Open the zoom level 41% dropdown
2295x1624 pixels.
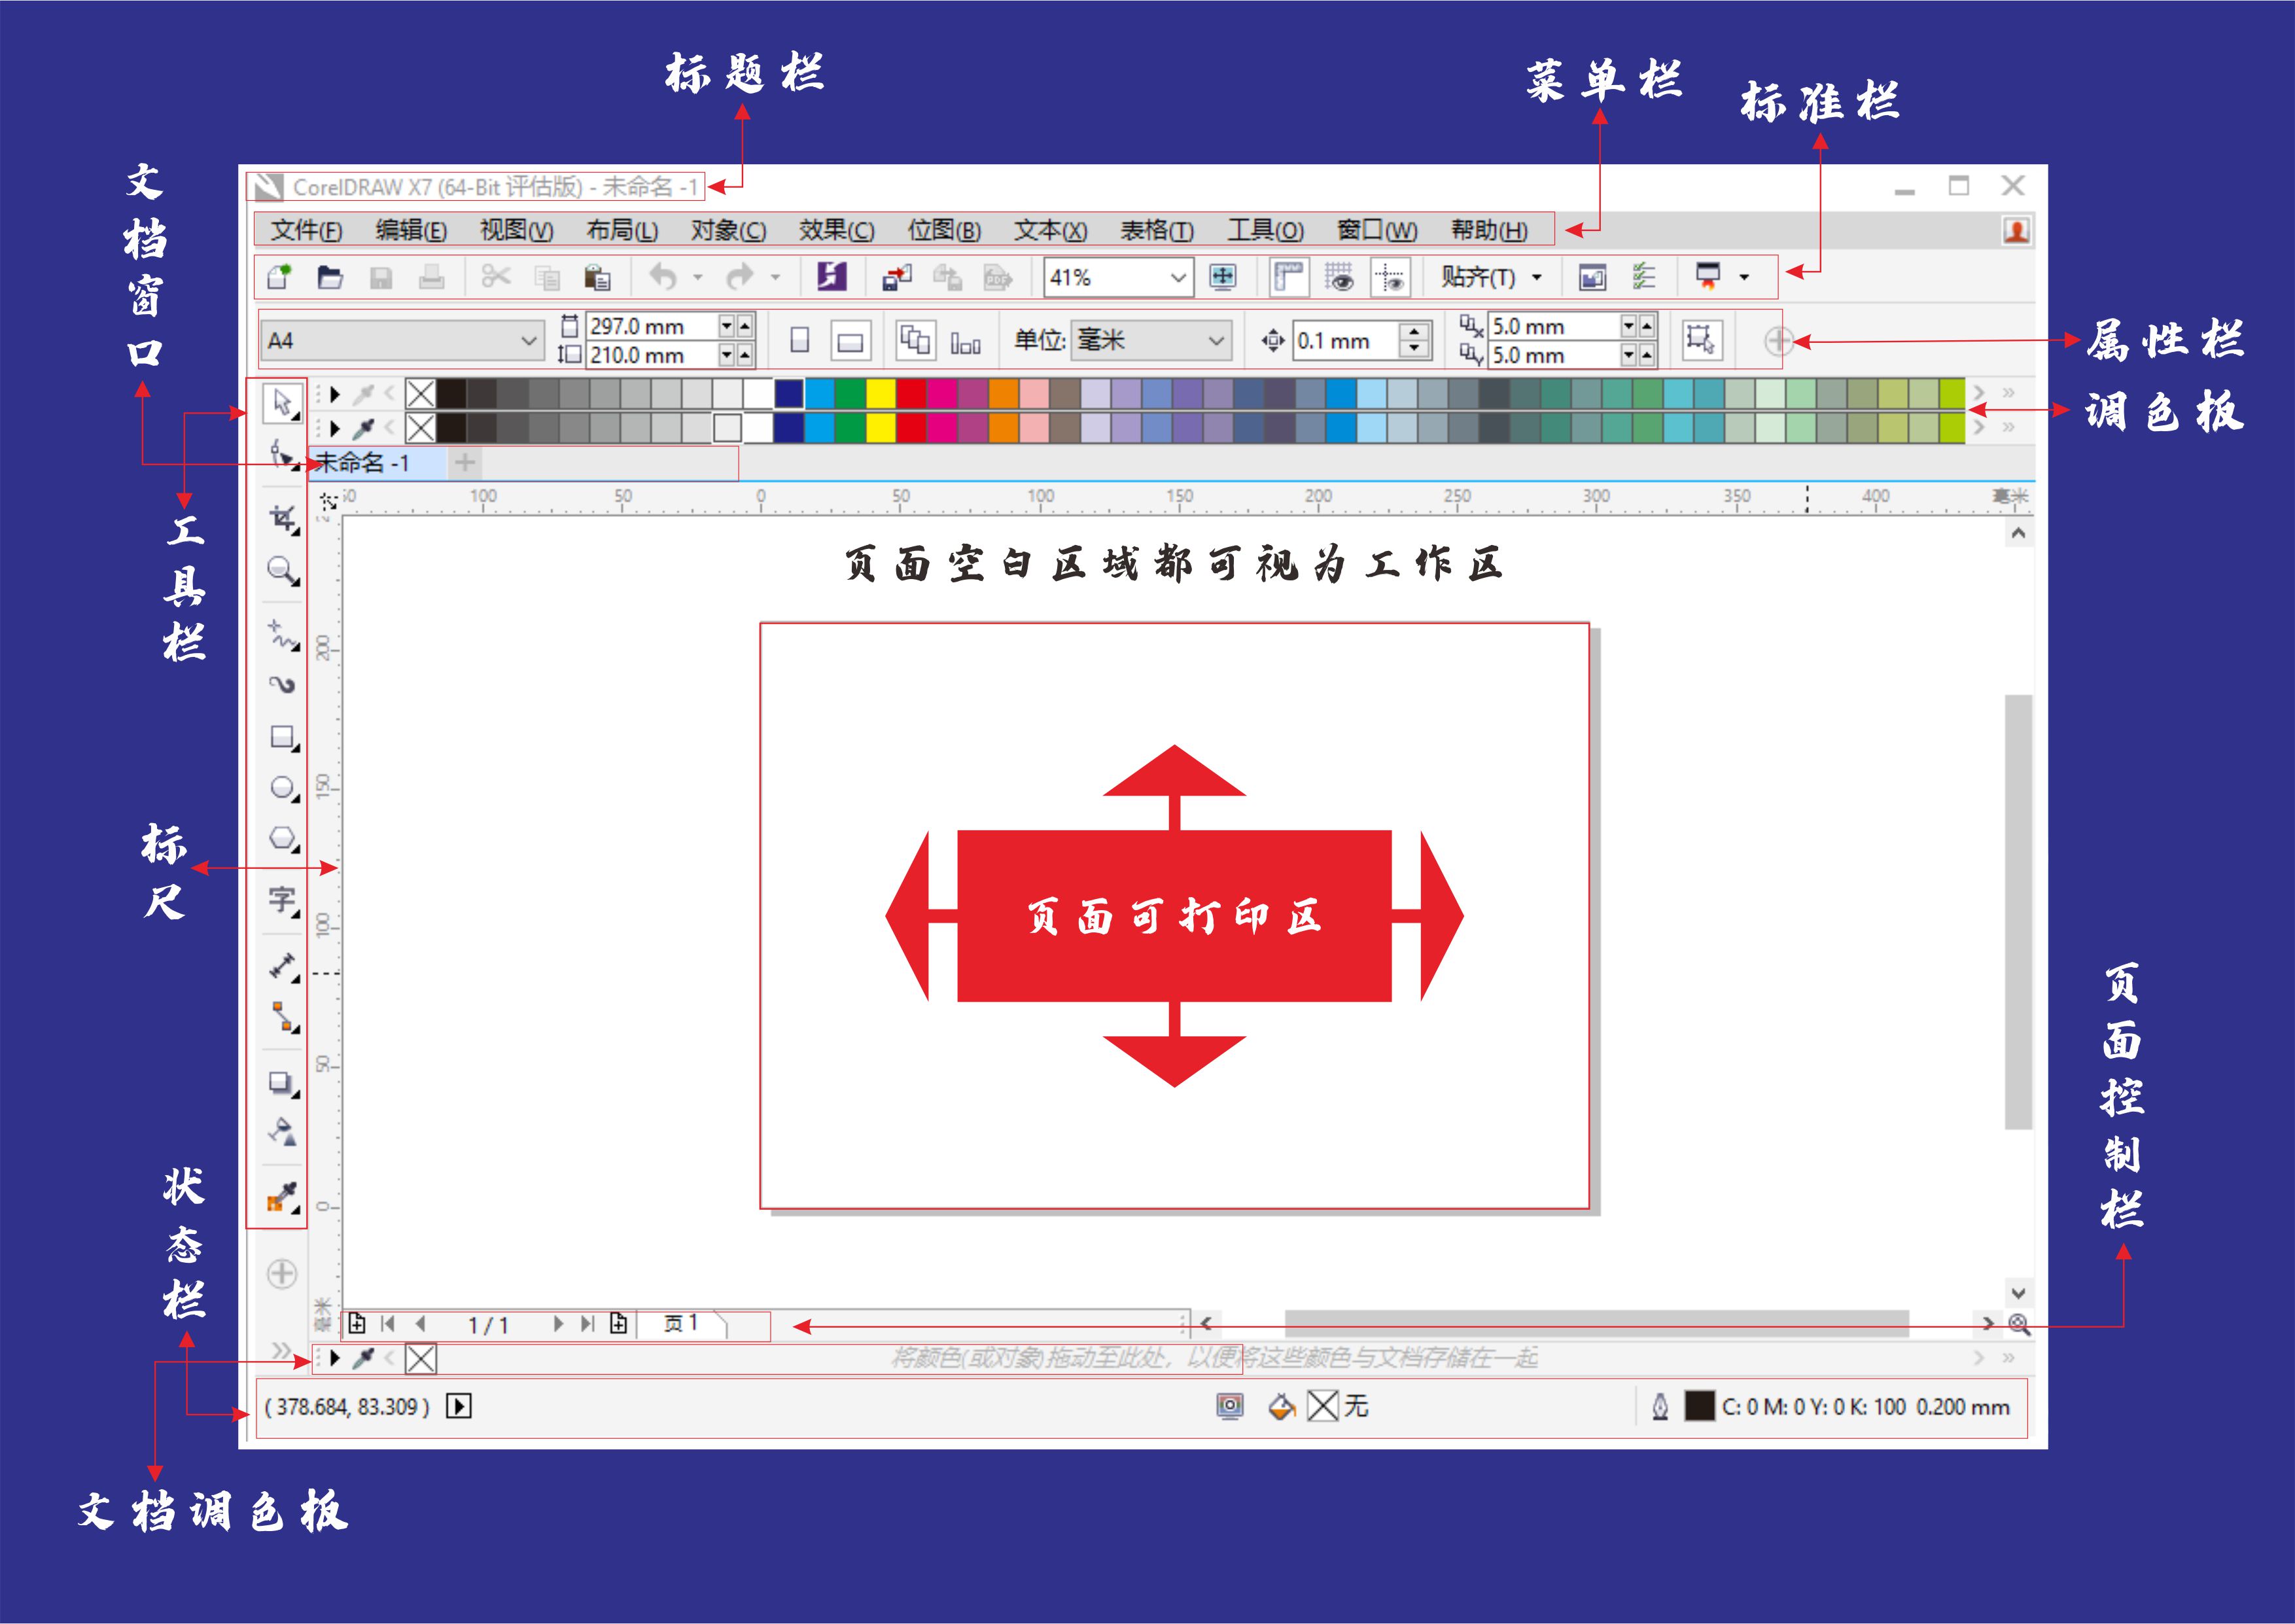tap(1178, 277)
